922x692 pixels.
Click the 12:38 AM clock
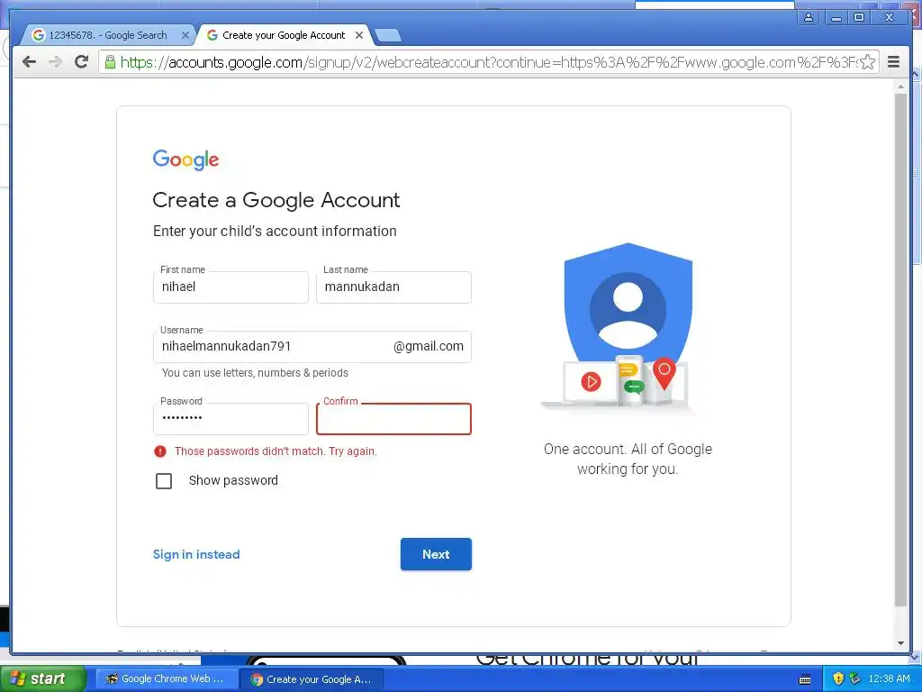889,678
